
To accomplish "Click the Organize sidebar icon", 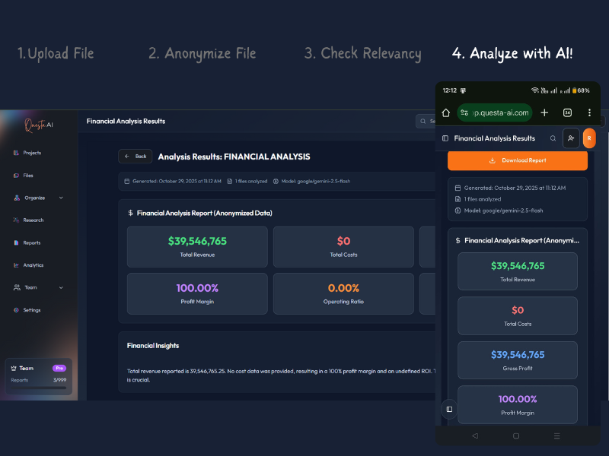I will pyautogui.click(x=17, y=198).
